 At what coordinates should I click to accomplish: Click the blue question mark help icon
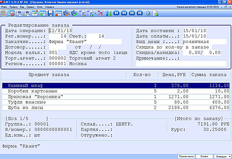click(x=148, y=13)
